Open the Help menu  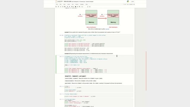point(86,4)
